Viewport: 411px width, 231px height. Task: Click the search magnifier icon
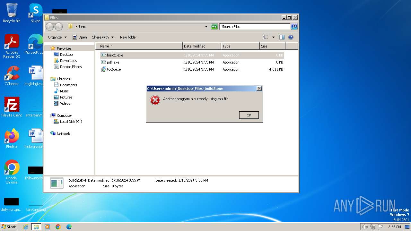click(x=294, y=27)
